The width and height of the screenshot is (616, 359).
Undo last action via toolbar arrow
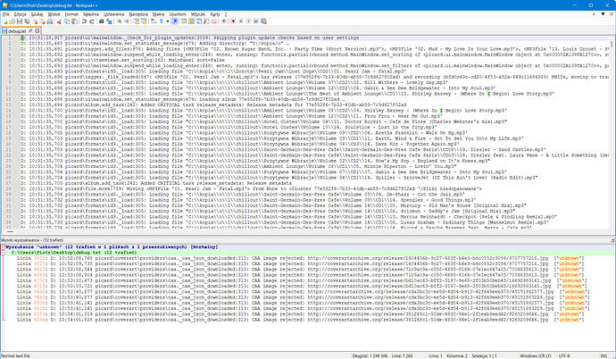tap(85, 21)
